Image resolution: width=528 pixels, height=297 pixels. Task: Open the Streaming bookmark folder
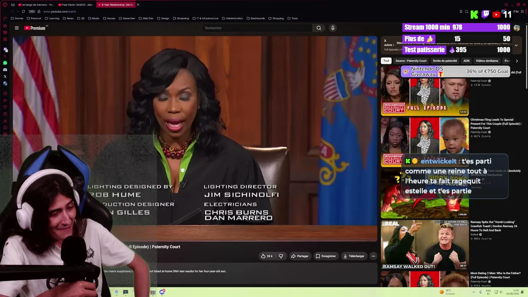[x=181, y=18]
